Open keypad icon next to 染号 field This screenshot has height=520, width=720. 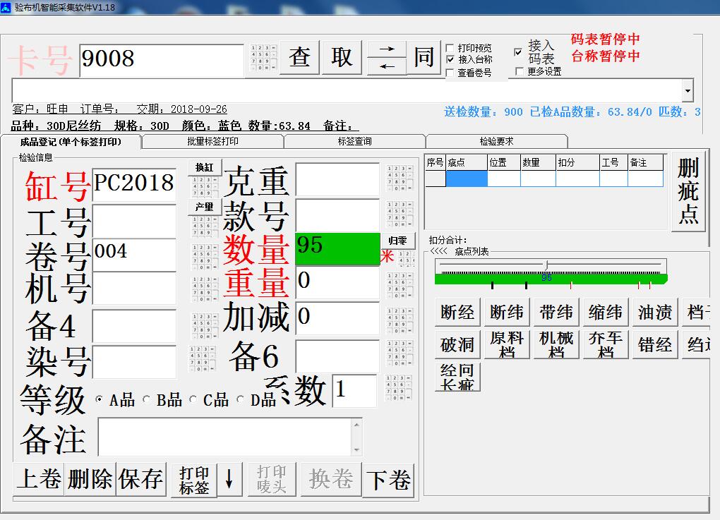(x=202, y=358)
